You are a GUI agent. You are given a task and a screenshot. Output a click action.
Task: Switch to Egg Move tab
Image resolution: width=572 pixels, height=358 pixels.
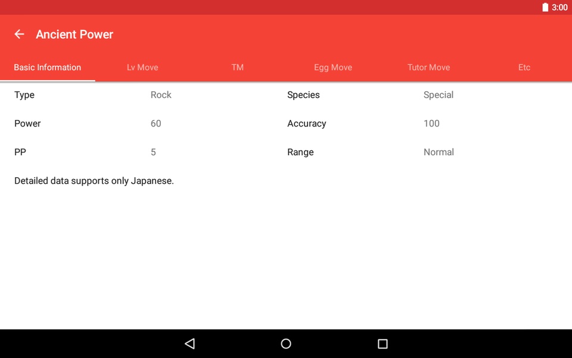click(x=333, y=67)
